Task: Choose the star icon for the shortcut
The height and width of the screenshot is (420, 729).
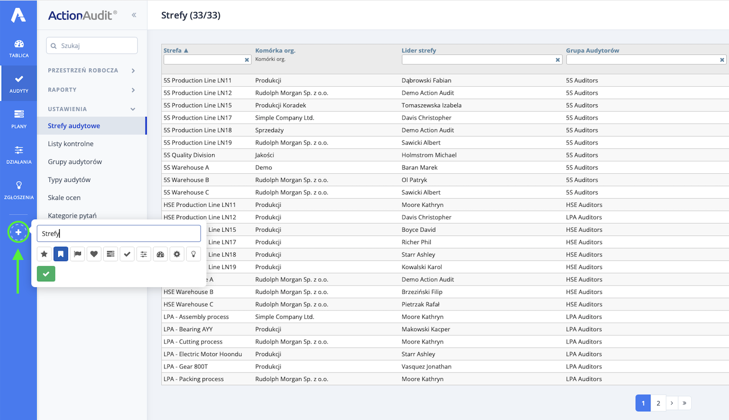Action: tap(44, 254)
